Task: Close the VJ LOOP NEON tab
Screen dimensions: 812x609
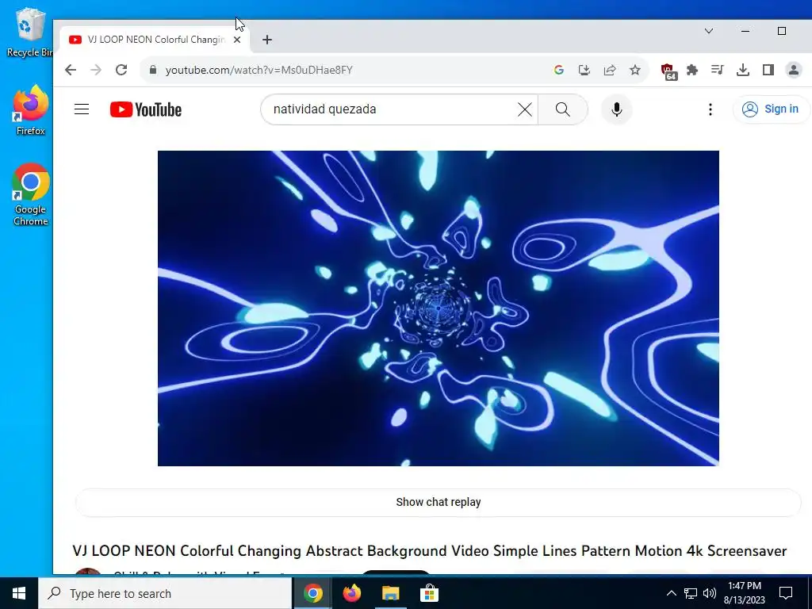Action: 237,40
